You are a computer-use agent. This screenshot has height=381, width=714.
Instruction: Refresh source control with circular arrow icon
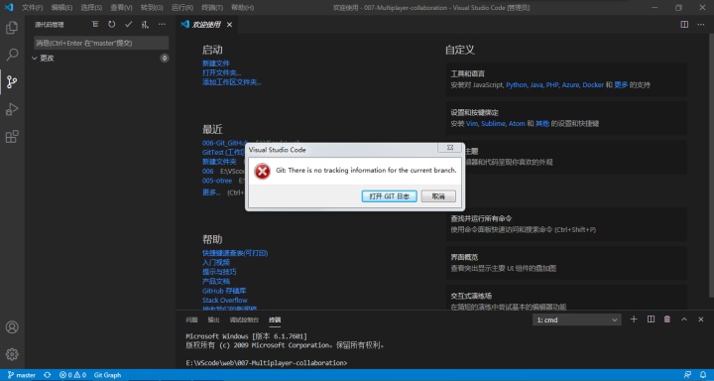pyautogui.click(x=111, y=25)
